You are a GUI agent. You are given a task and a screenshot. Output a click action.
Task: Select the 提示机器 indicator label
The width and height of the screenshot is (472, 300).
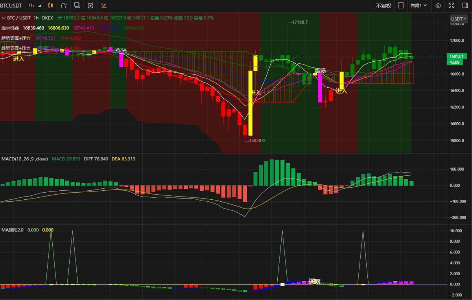click(11, 28)
